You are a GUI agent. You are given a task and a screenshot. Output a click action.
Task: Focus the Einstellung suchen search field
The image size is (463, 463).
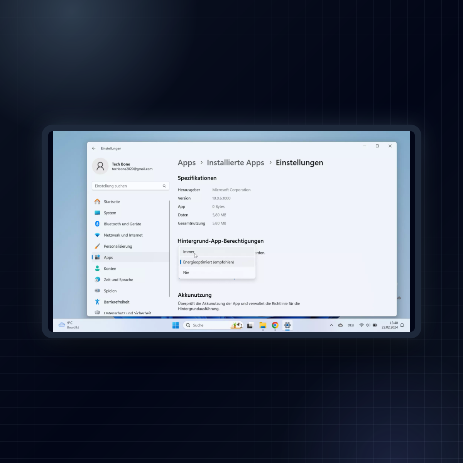(x=130, y=186)
